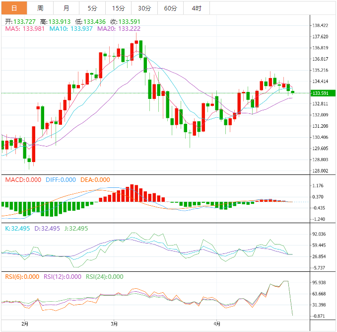Viewport: 337px width, 332px height.
Task: Select the DIFF value label
Action: [61, 180]
